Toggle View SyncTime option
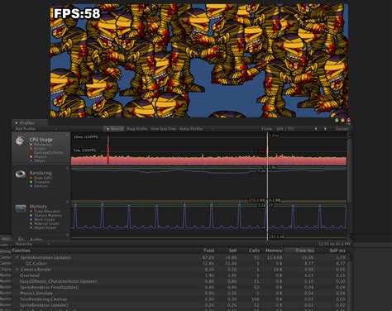Viewport: 392px width, 311px height. pyautogui.click(x=163, y=129)
